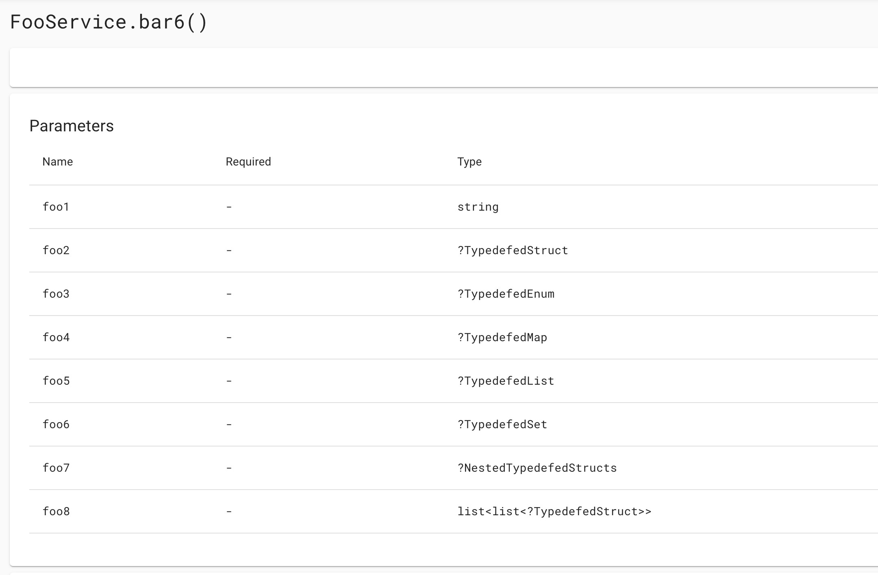This screenshot has width=878, height=575.
Task: Click the Required dash in foo1 row
Action: 229,207
